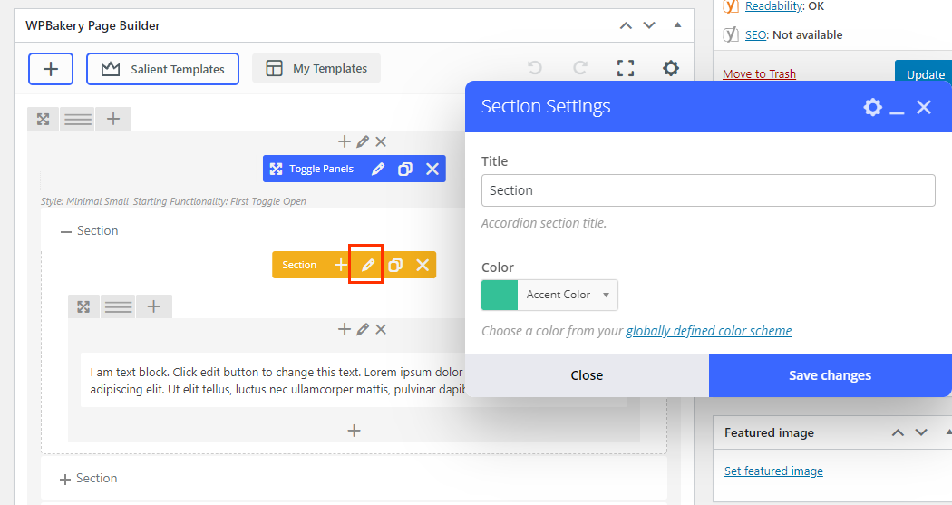Delete Toggle Panels element
Viewport: 952px width, 505px height.
[x=432, y=169]
